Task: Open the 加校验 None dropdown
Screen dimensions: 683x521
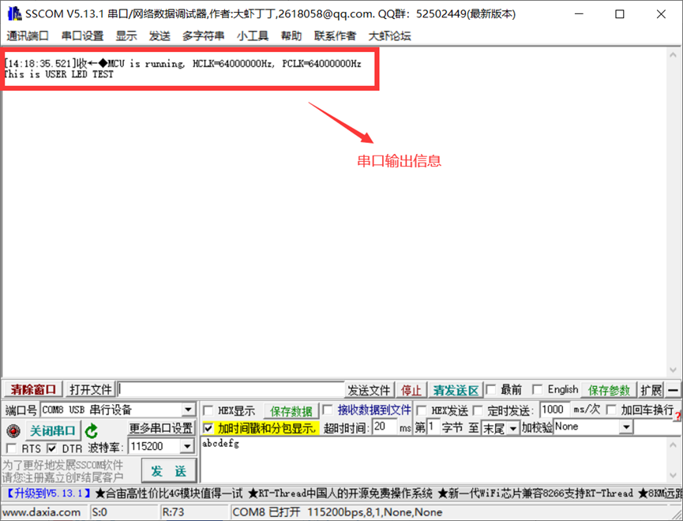Action: (x=626, y=427)
